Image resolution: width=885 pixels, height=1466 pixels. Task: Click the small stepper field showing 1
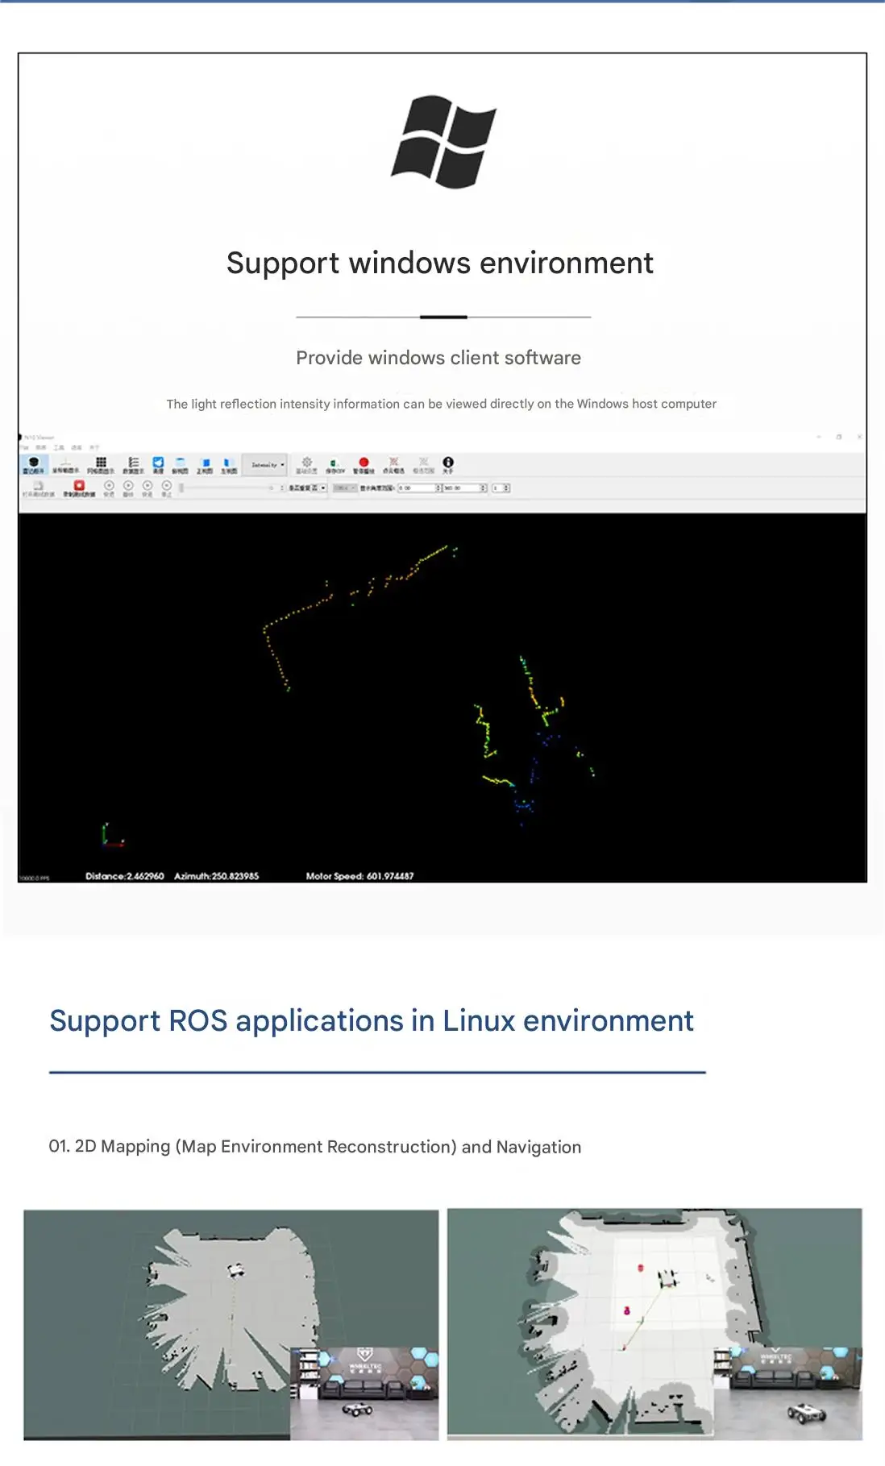click(501, 488)
